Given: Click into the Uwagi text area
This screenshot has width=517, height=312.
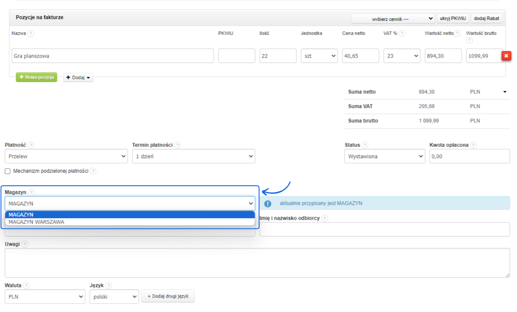Looking at the screenshot, I should coord(257,263).
